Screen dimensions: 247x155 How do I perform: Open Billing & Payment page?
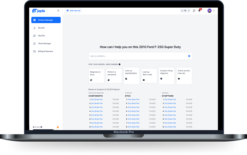(45, 51)
